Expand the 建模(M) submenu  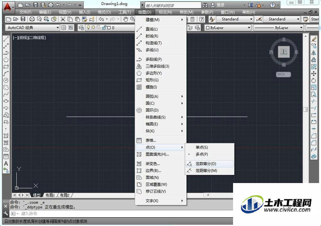[161, 20]
